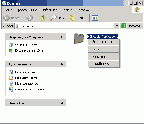This screenshot has width=144, height=124.
Task: Open Мои документы link
Action: pos(26,78)
